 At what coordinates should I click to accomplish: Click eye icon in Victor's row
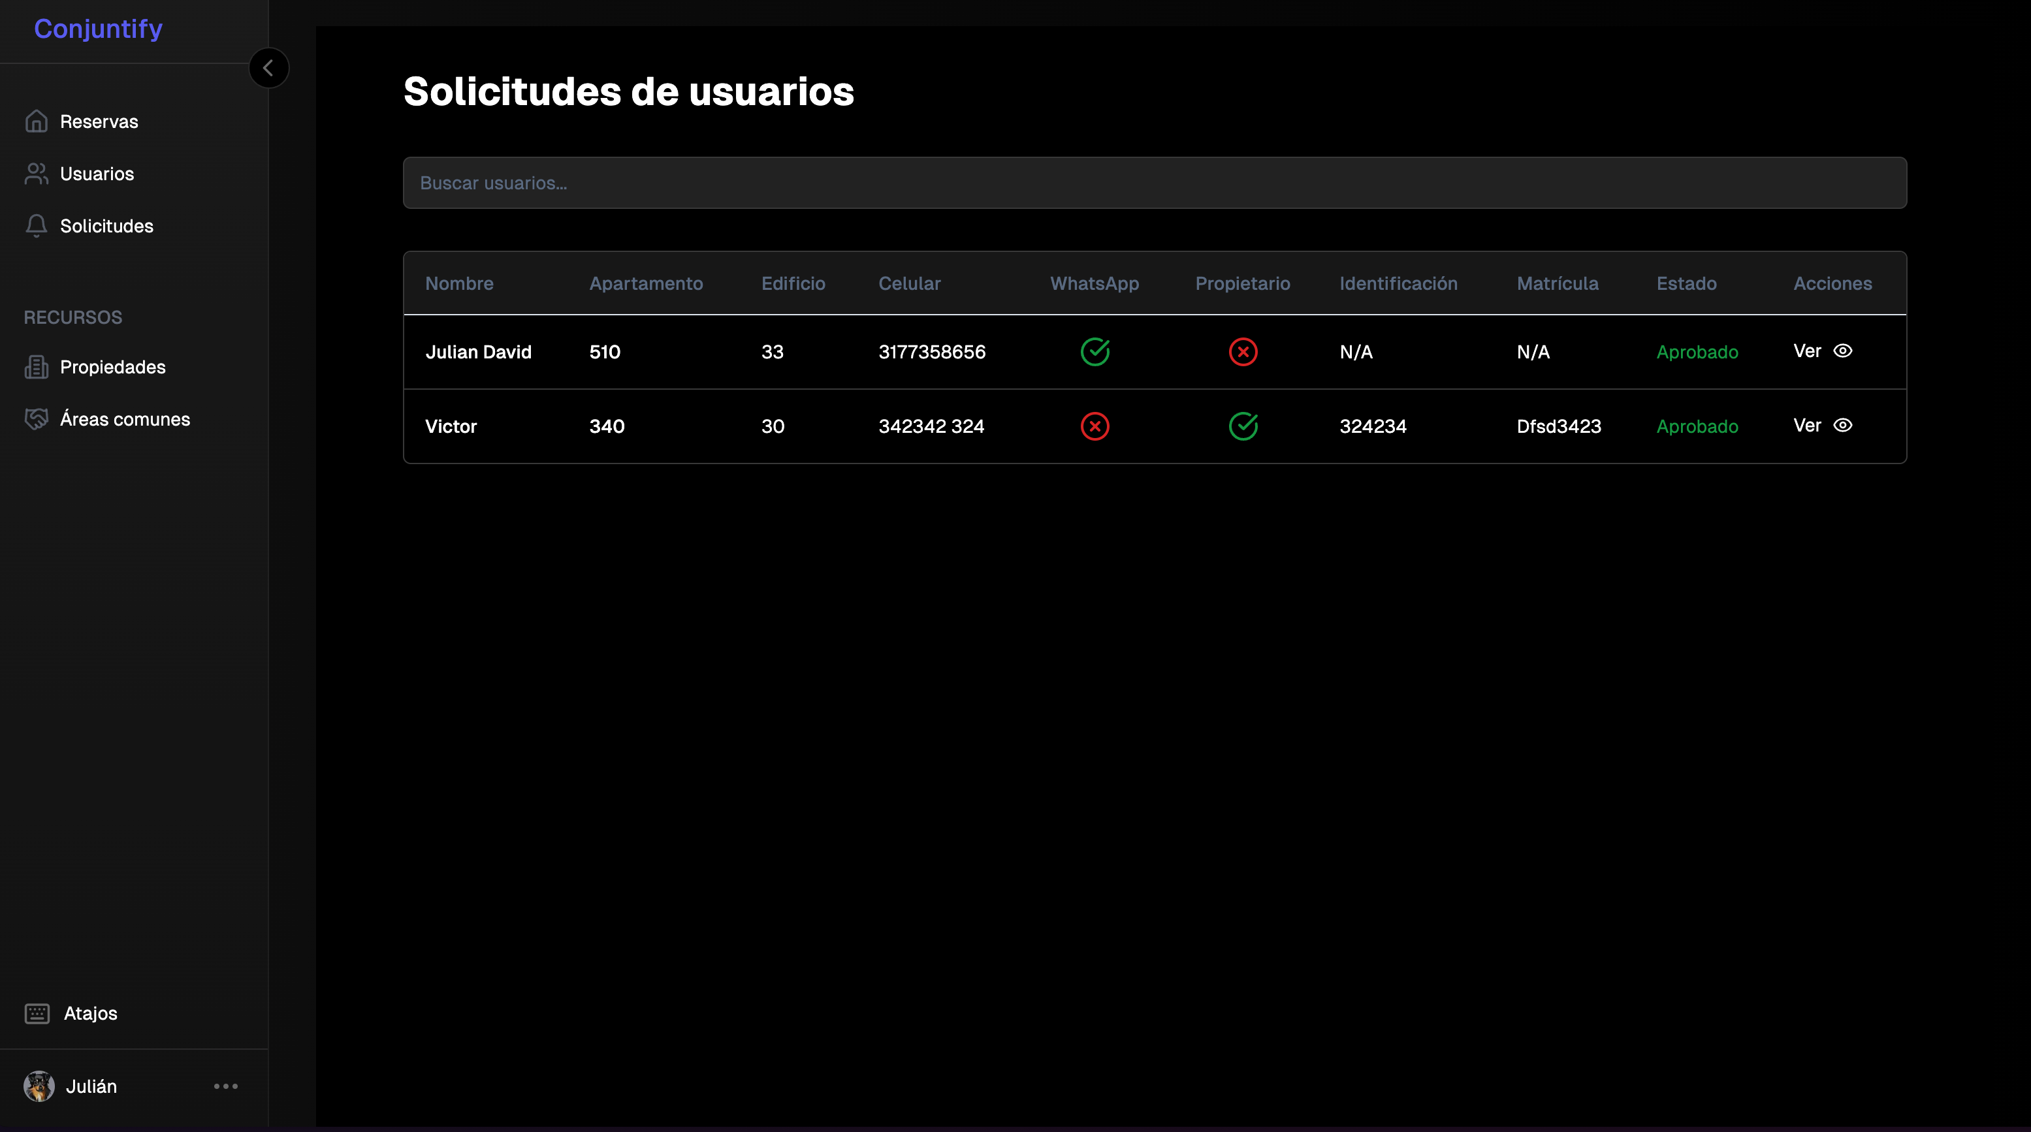point(1842,426)
